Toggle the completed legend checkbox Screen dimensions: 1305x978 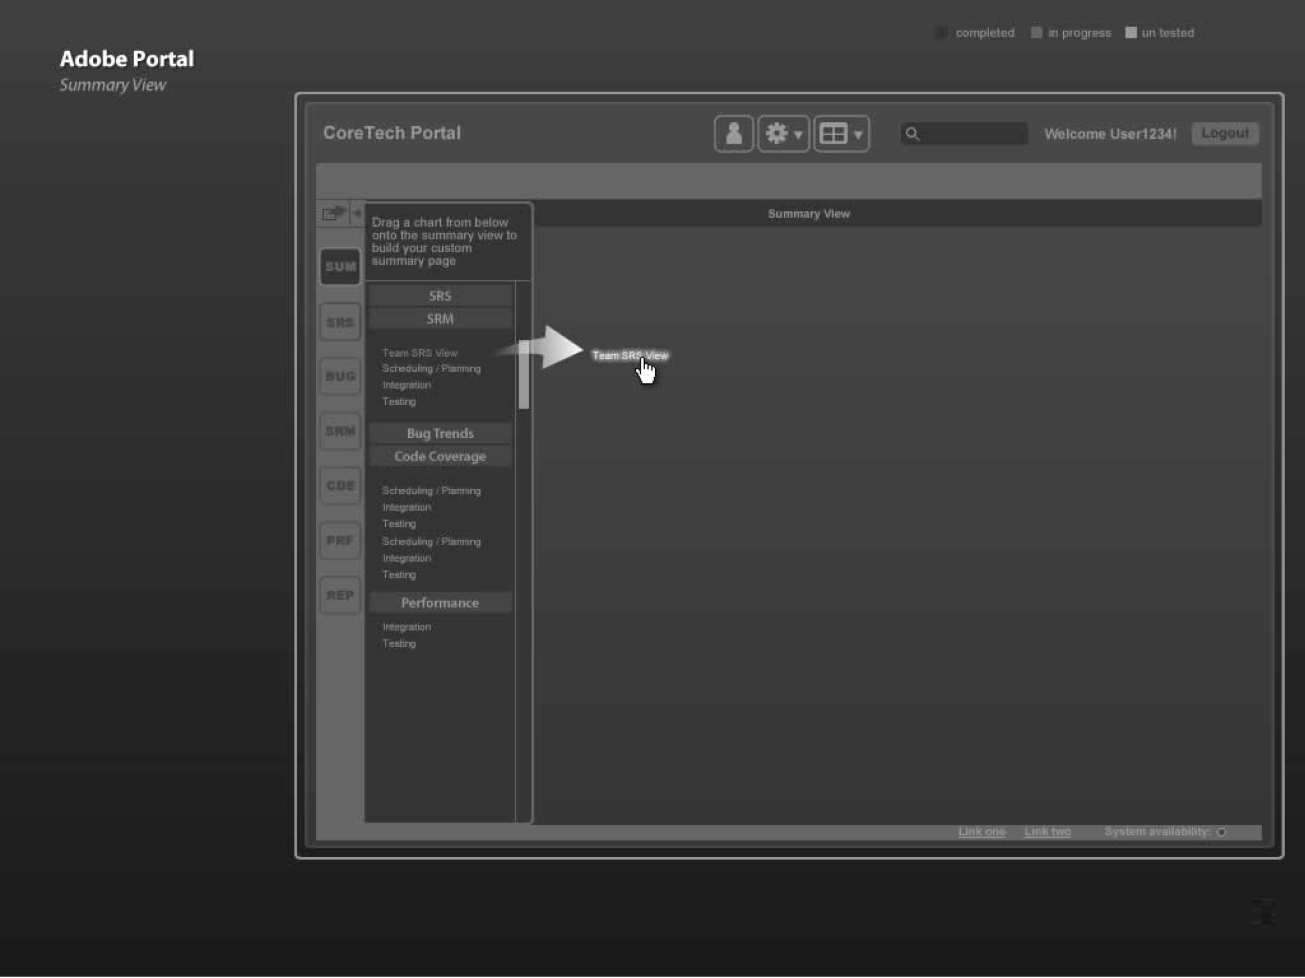coord(942,32)
